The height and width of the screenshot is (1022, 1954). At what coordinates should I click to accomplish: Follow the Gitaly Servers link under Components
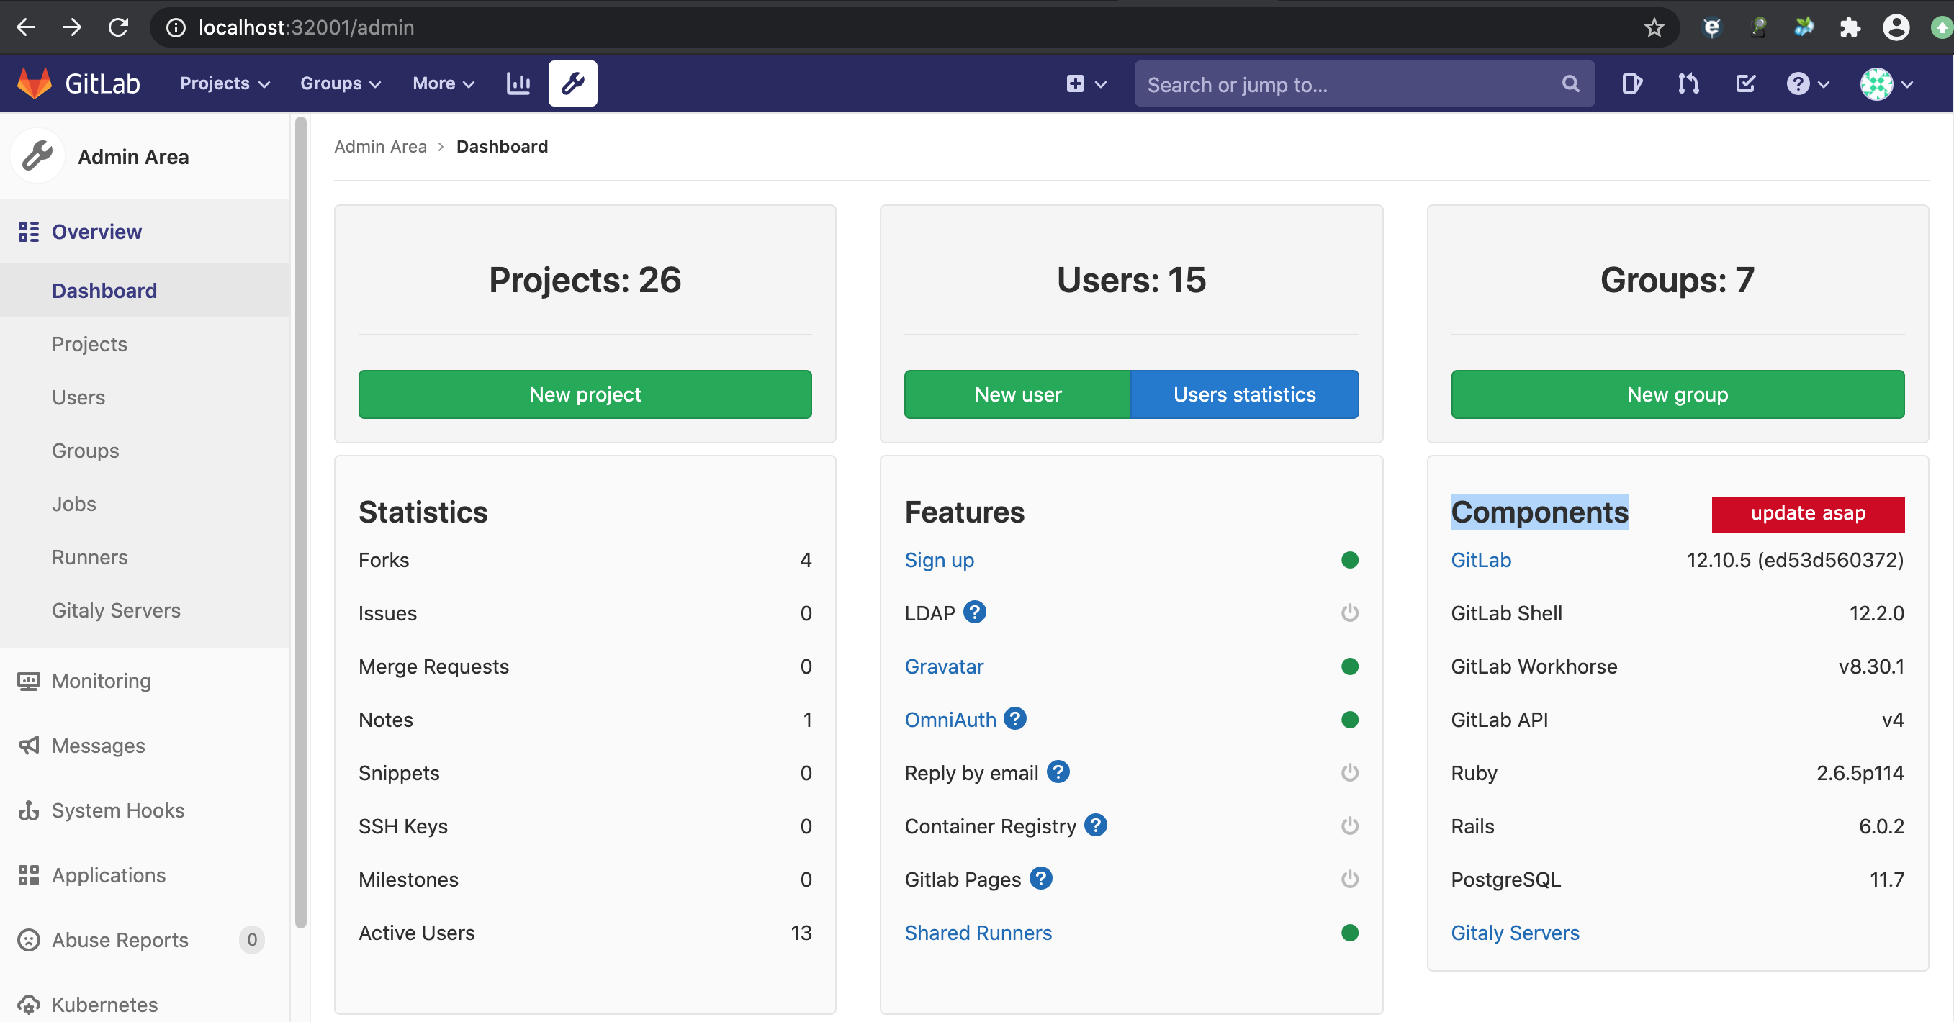tap(1515, 933)
